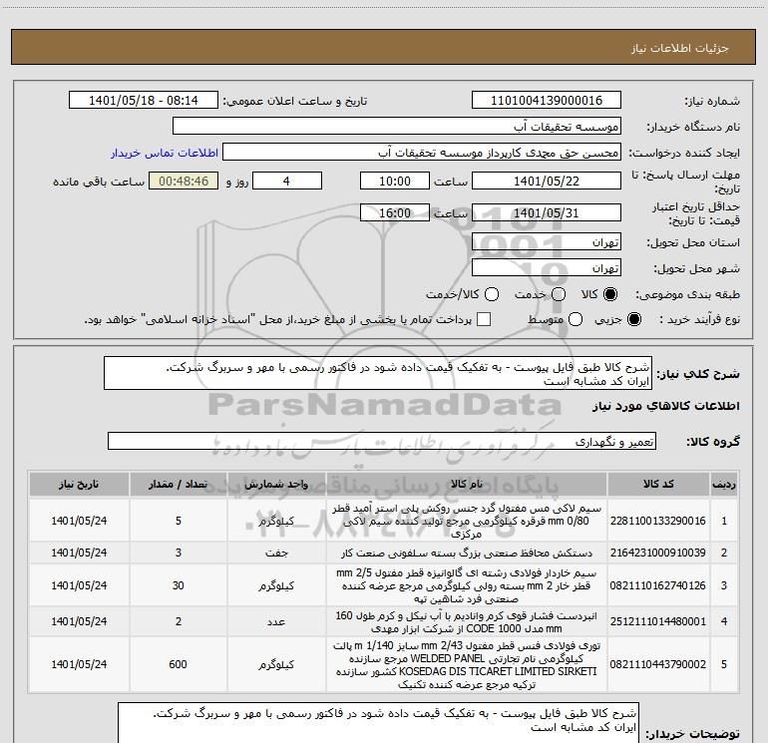Viewport: 768px width, 743px height.
Task: Open the buyer contact info link اطلاعات تماس خریدار
Action: [x=165, y=153]
